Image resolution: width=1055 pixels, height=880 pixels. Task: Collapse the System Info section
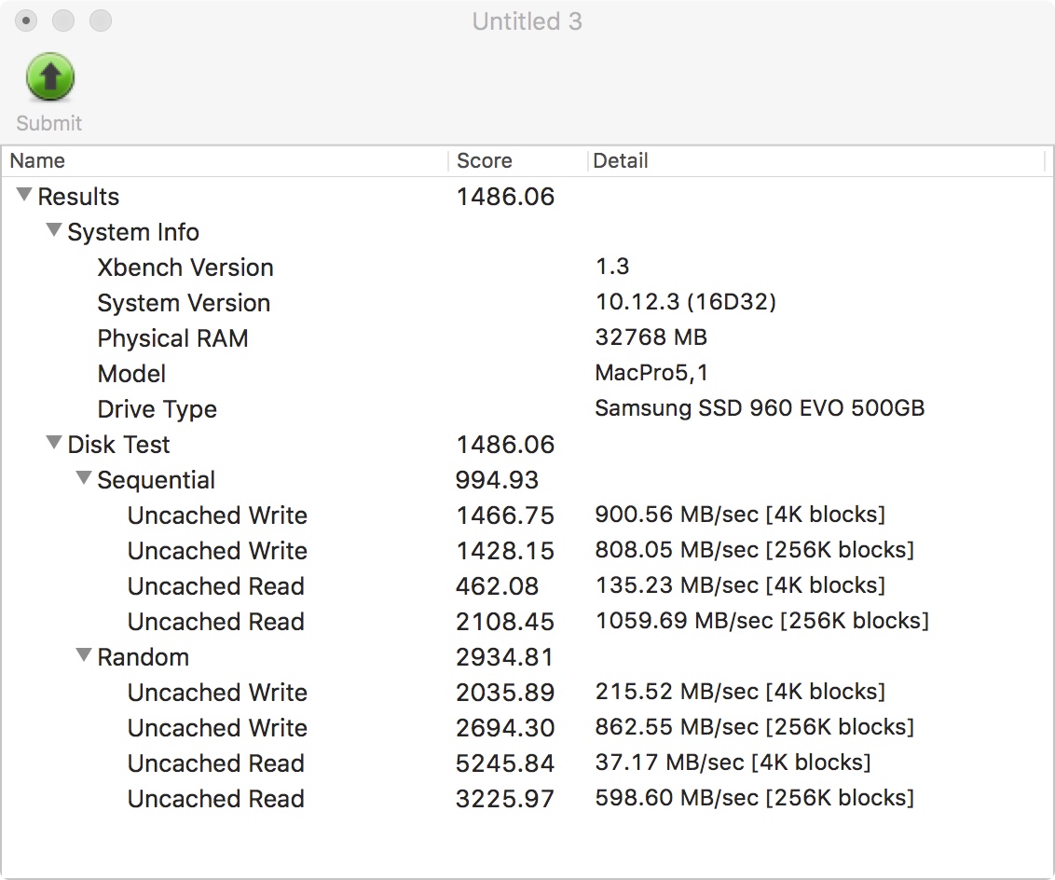[x=54, y=231]
